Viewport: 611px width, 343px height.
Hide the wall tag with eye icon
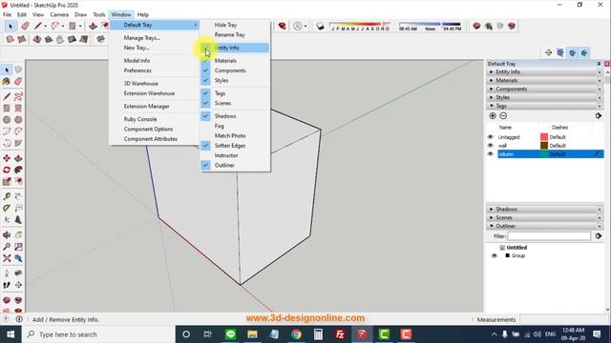[491, 146]
